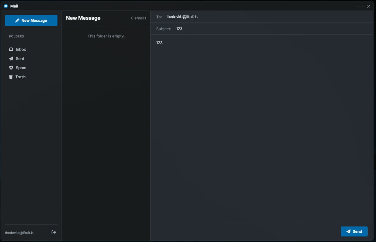376x242 pixels.
Task: Open the Inbox folder label
Action: (21, 49)
